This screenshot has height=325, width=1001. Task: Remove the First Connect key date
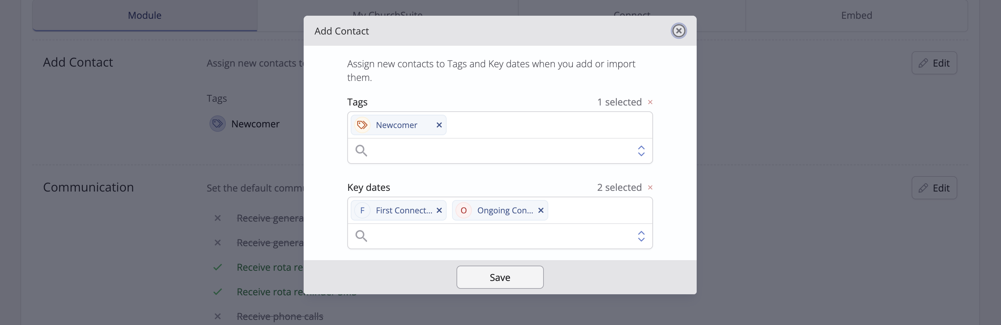(x=439, y=210)
